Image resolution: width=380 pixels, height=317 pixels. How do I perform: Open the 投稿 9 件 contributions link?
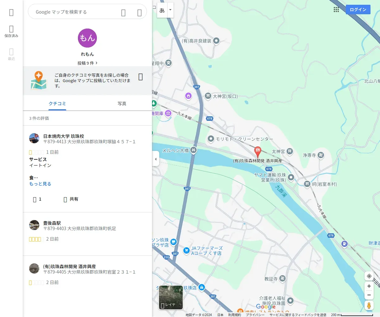click(87, 63)
